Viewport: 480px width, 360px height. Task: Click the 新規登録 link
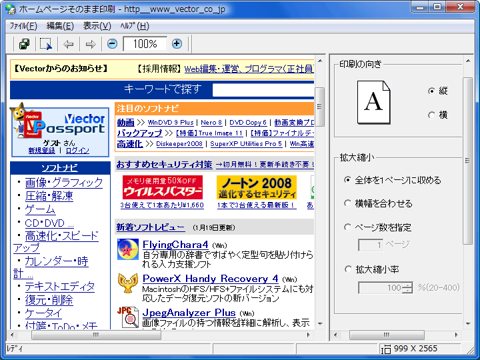click(41, 151)
